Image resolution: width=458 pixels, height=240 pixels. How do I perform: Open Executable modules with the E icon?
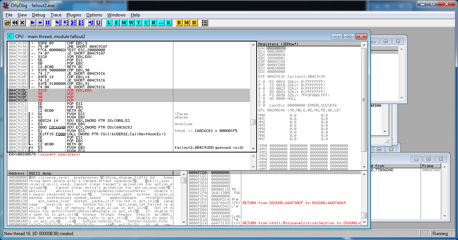click(116, 23)
